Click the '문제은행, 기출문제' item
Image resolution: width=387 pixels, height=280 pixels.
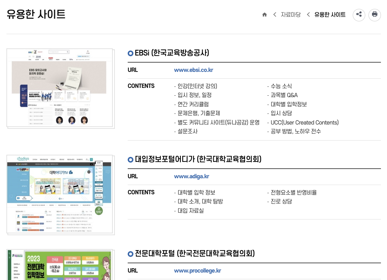click(197, 113)
